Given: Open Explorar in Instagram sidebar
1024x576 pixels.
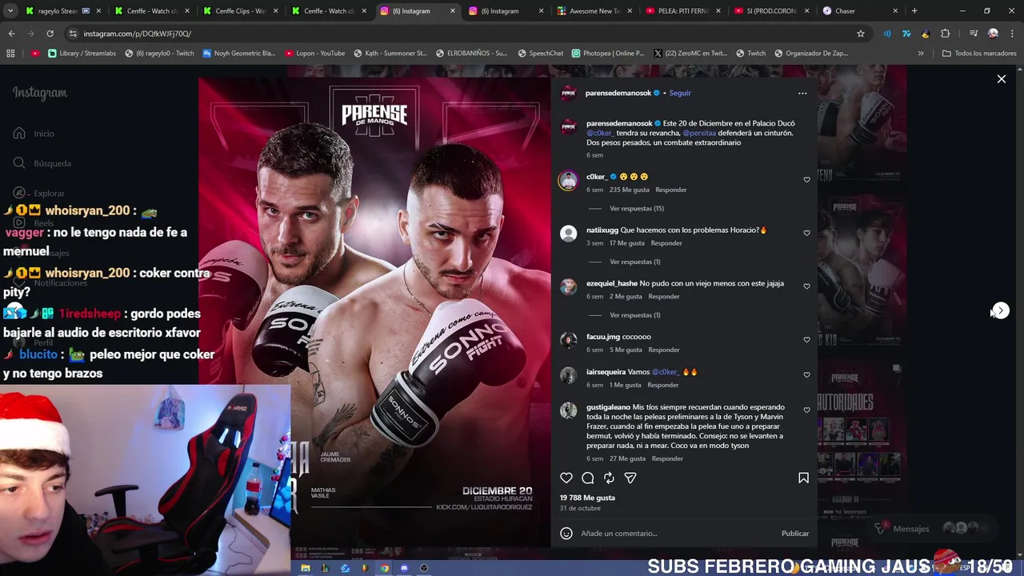Looking at the screenshot, I should (x=38, y=193).
